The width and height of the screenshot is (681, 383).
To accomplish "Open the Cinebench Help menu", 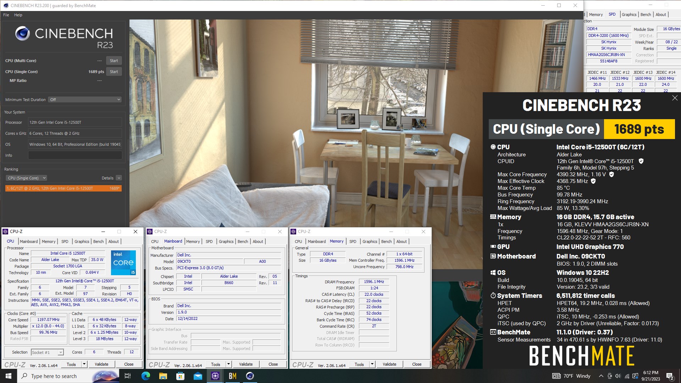I will pos(18,15).
